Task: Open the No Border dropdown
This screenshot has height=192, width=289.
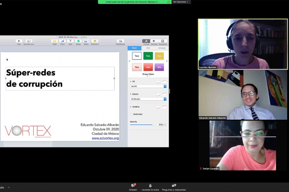Action: coord(148,99)
